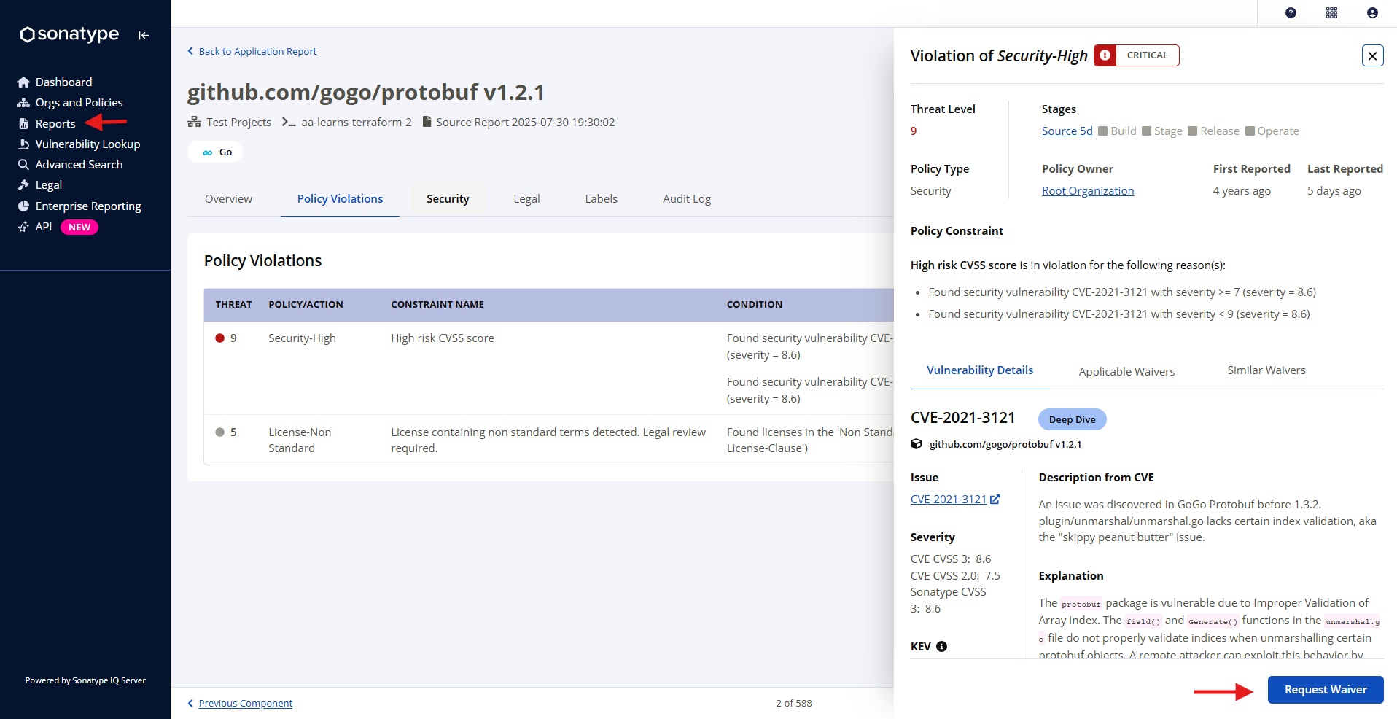Open the apps grid icon

[1331, 12]
